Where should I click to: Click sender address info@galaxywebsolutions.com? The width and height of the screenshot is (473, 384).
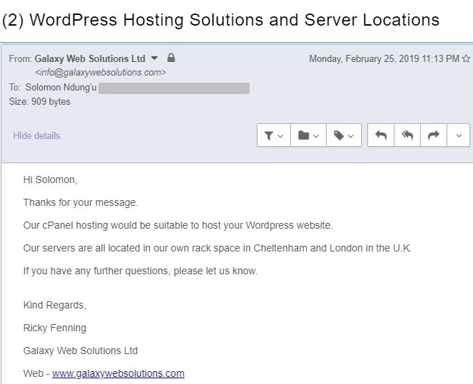click(101, 73)
